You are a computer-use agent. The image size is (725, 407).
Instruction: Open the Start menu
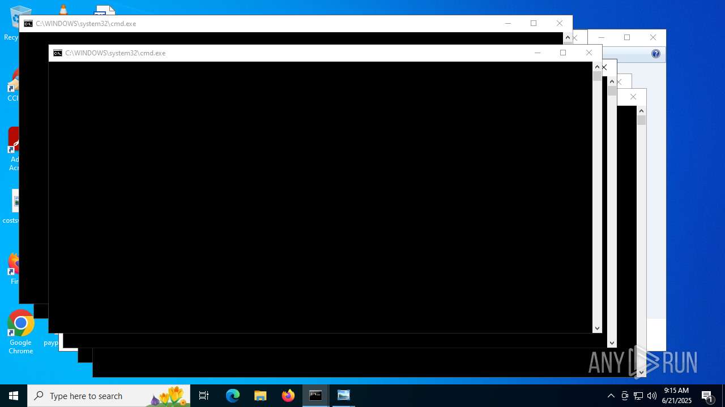[x=14, y=396]
